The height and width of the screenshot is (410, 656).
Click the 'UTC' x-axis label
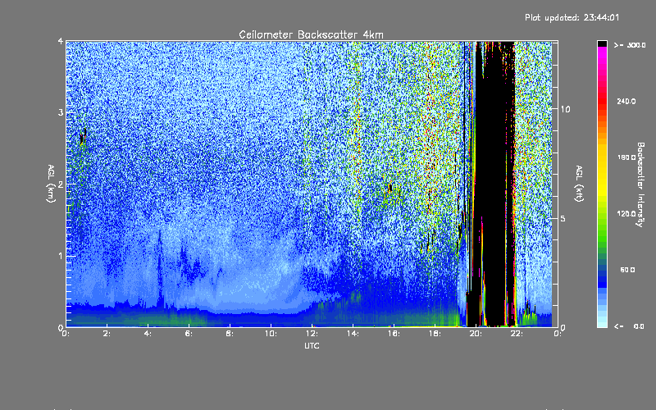pos(312,346)
